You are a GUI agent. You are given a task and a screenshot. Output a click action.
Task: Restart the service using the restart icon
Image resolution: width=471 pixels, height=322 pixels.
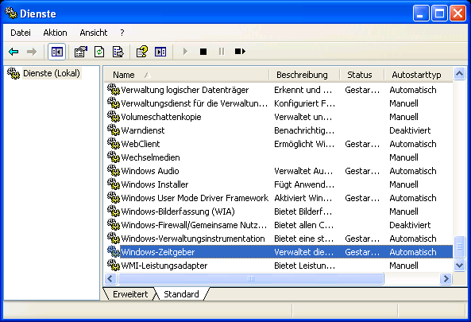coord(240,52)
